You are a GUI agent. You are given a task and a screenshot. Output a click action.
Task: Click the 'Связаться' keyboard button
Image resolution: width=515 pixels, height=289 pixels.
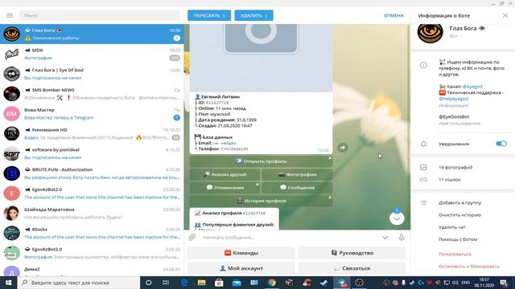[352, 268]
